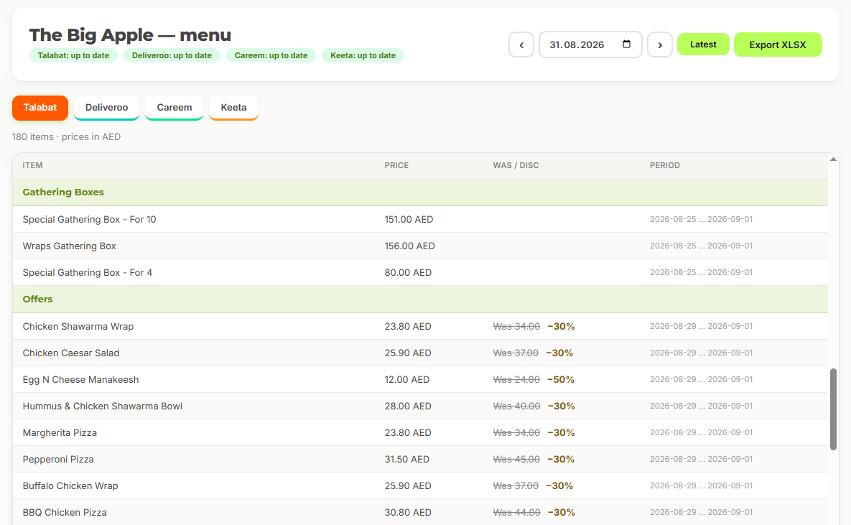The width and height of the screenshot is (851, 525).
Task: Click the scroll-up arrow of the table
Action: tap(833, 159)
